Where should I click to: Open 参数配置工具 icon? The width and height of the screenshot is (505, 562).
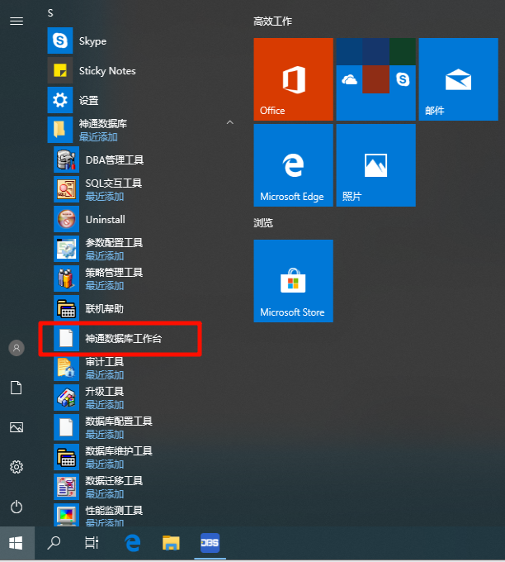tap(66, 249)
